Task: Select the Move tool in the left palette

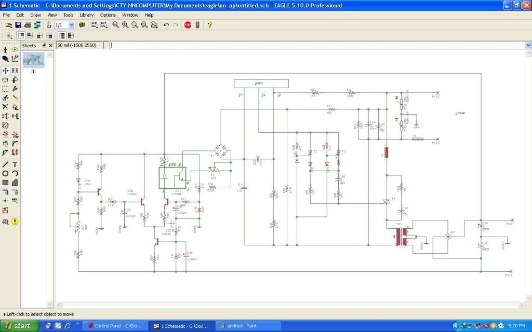Action: (x=5, y=71)
